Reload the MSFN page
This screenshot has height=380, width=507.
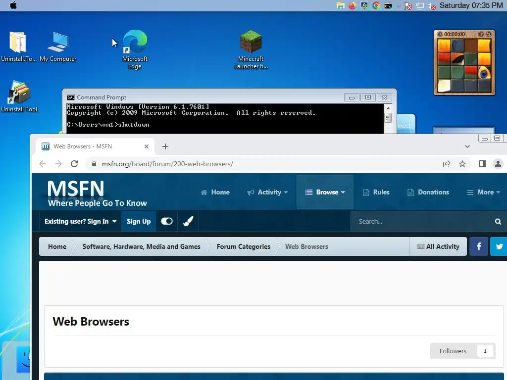tap(74, 164)
